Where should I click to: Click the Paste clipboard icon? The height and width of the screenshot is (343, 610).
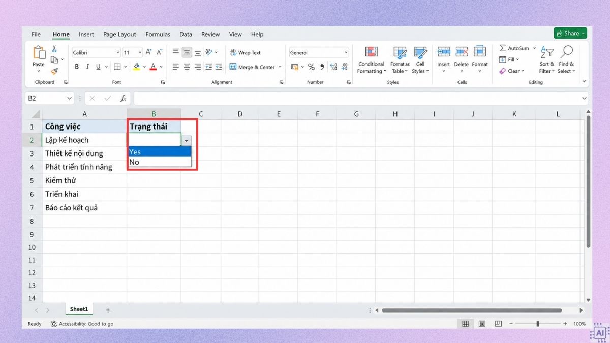tap(39, 52)
